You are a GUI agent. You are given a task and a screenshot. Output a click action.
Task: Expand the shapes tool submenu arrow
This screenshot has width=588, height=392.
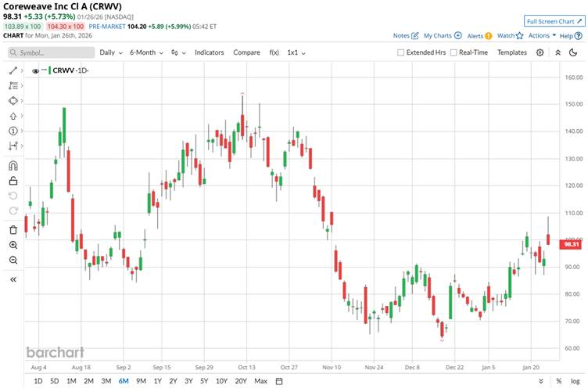(22, 100)
